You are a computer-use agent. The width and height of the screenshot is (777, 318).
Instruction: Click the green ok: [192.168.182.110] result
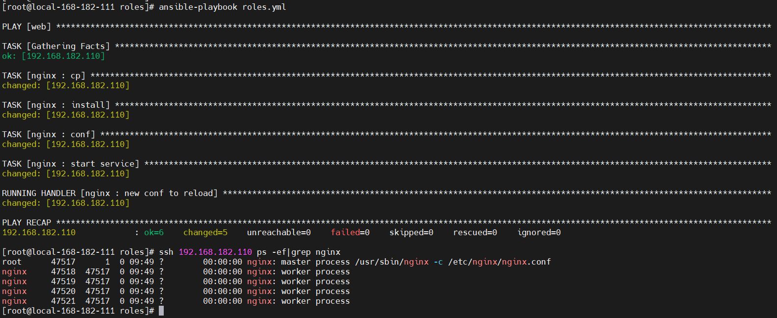(53, 56)
